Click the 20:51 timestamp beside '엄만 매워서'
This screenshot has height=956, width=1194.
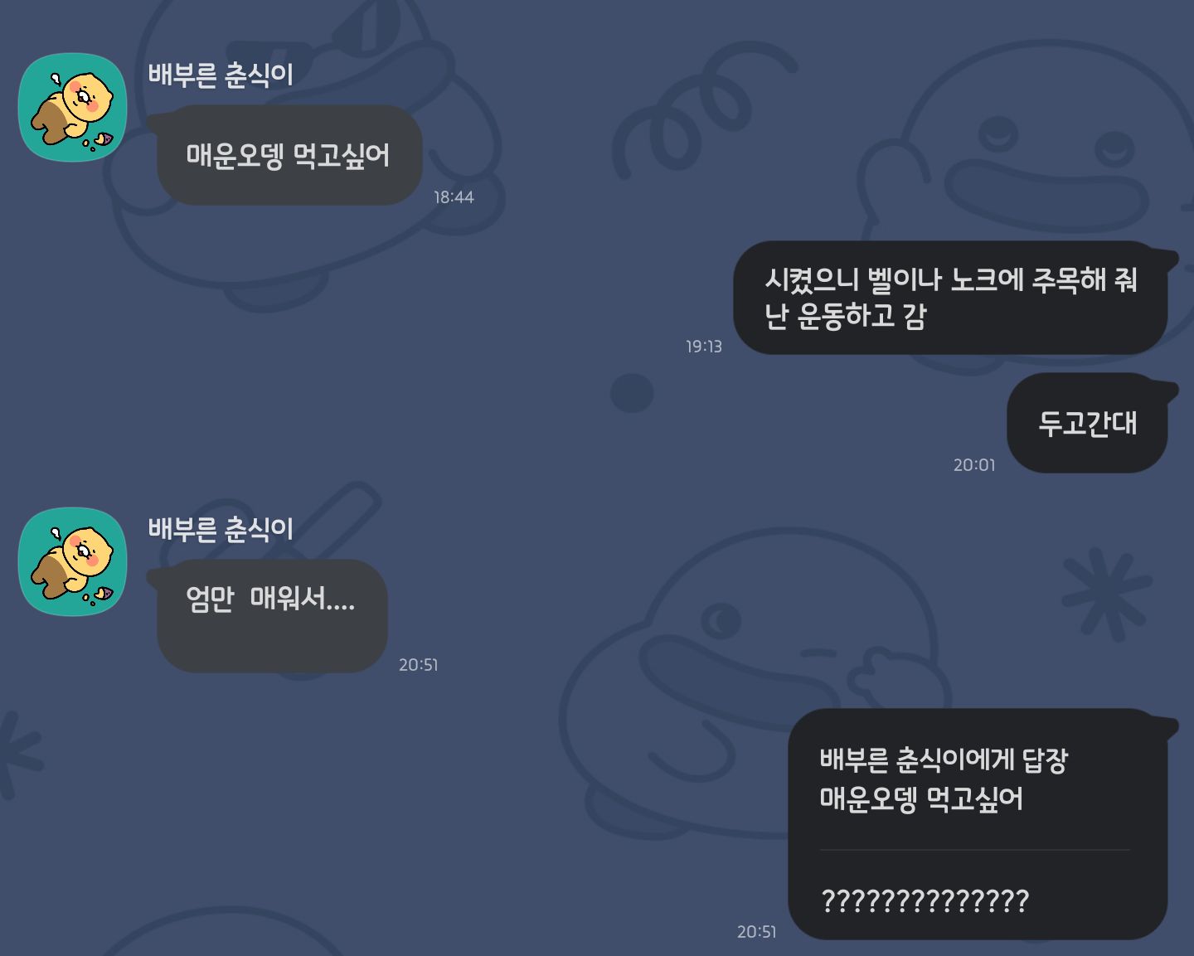pyautogui.click(x=418, y=665)
